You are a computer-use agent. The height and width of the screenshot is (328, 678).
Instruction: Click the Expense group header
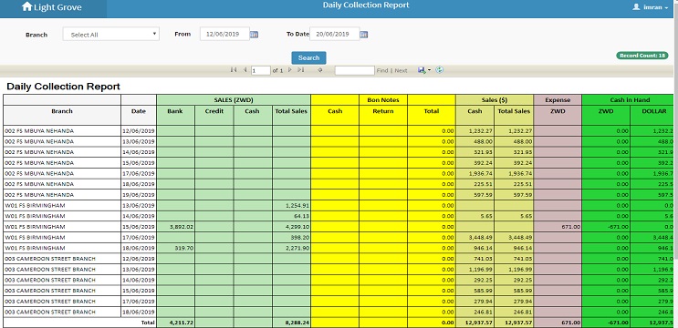558,99
